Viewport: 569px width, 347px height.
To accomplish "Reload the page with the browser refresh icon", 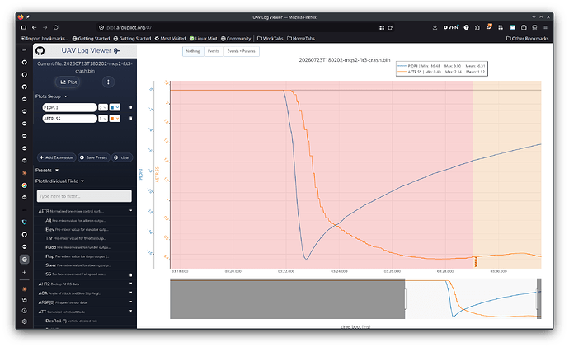I will click(x=56, y=27).
